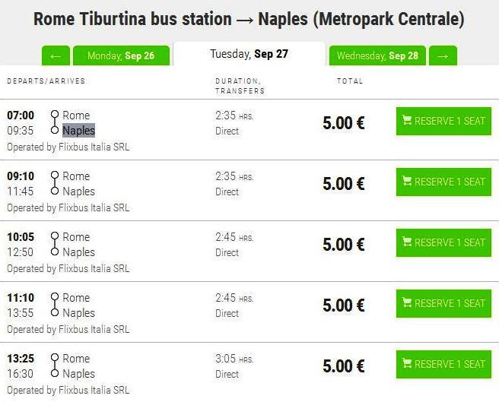Click the Rome Tiburtina to Naples route heading
This screenshot has height=402, width=499.
click(x=249, y=19)
